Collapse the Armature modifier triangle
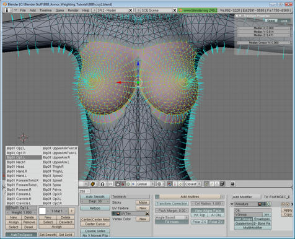The height and width of the screenshot is (239, 295). [x=232, y=204]
